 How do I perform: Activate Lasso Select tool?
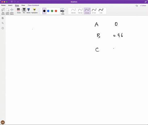(7, 11)
